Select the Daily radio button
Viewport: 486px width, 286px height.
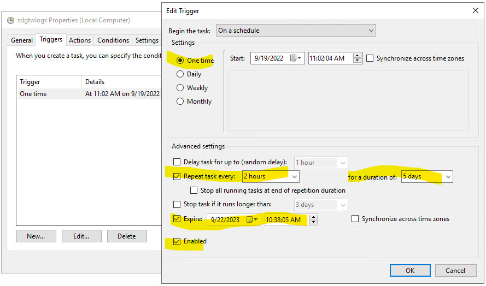180,74
